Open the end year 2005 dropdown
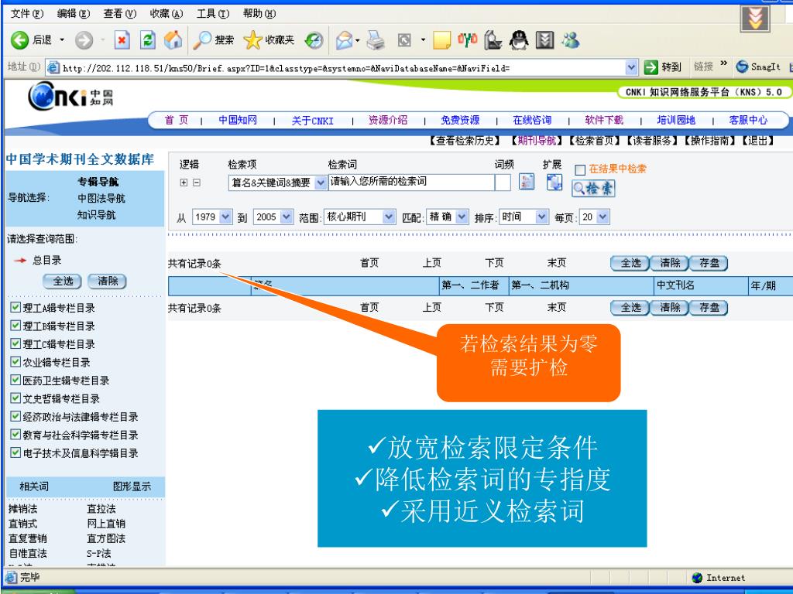The height and width of the screenshot is (594, 793). [273, 217]
